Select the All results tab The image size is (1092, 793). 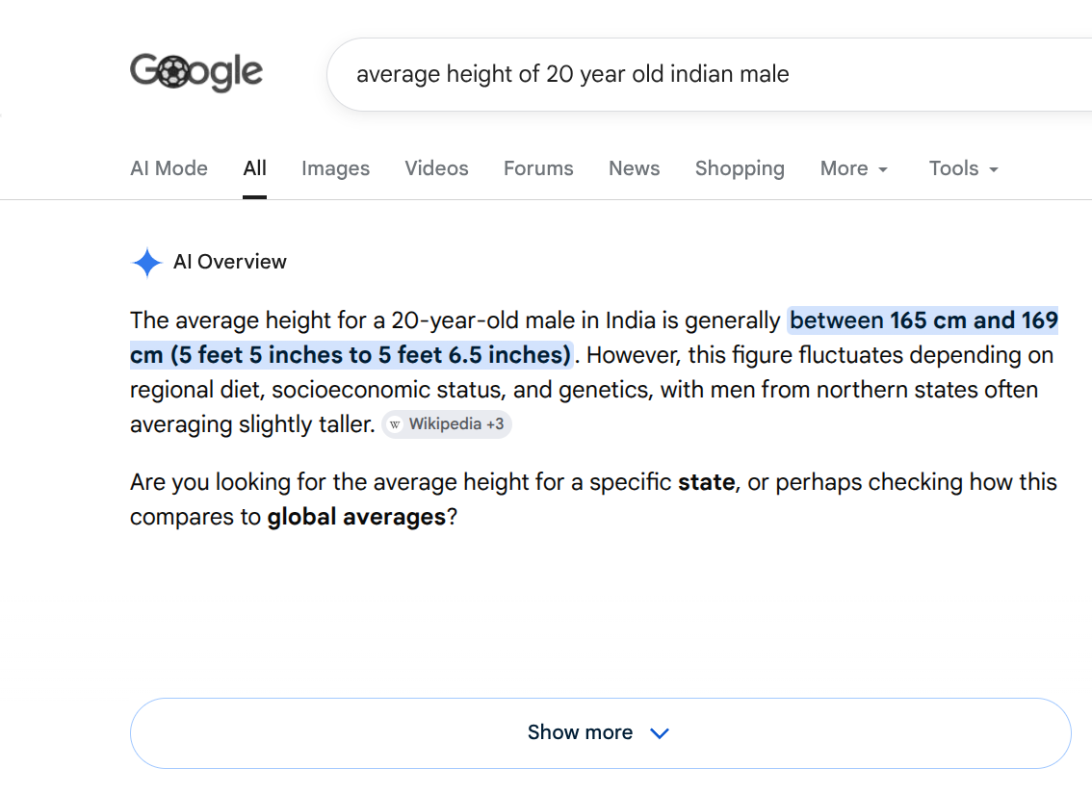coord(255,168)
